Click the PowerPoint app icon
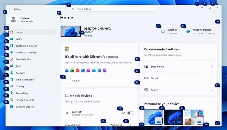227x130 pixels. pos(78,71)
